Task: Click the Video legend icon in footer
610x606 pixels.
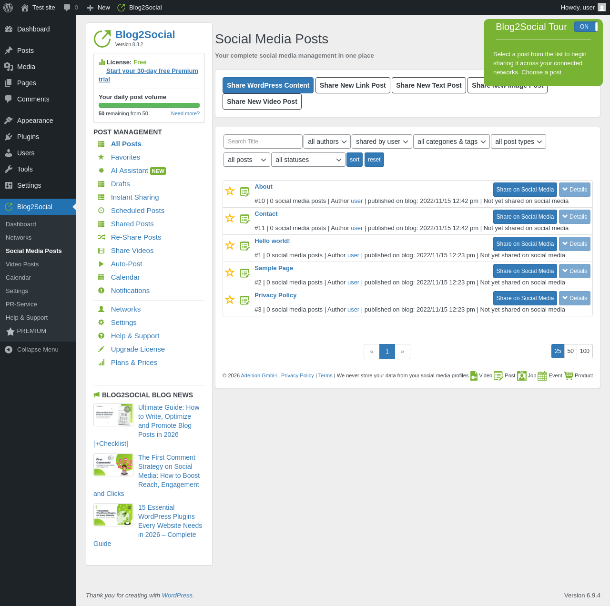Action: click(474, 376)
